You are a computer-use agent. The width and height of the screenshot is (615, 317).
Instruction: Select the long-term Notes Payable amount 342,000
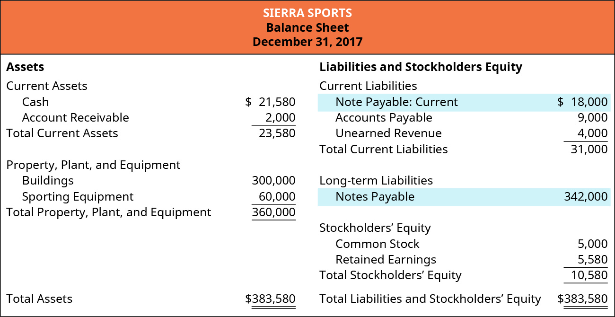click(586, 196)
